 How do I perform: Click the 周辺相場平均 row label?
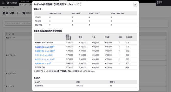click(40, 67)
